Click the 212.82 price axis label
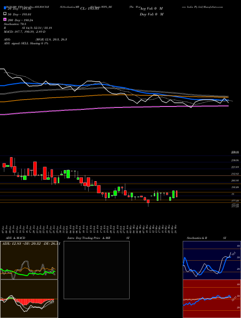The image size is (241, 318). [x=235, y=174]
